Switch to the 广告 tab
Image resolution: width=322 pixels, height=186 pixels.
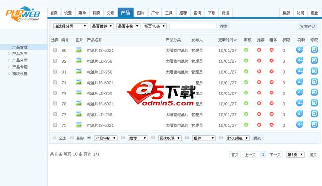pyautogui.click(x=155, y=13)
